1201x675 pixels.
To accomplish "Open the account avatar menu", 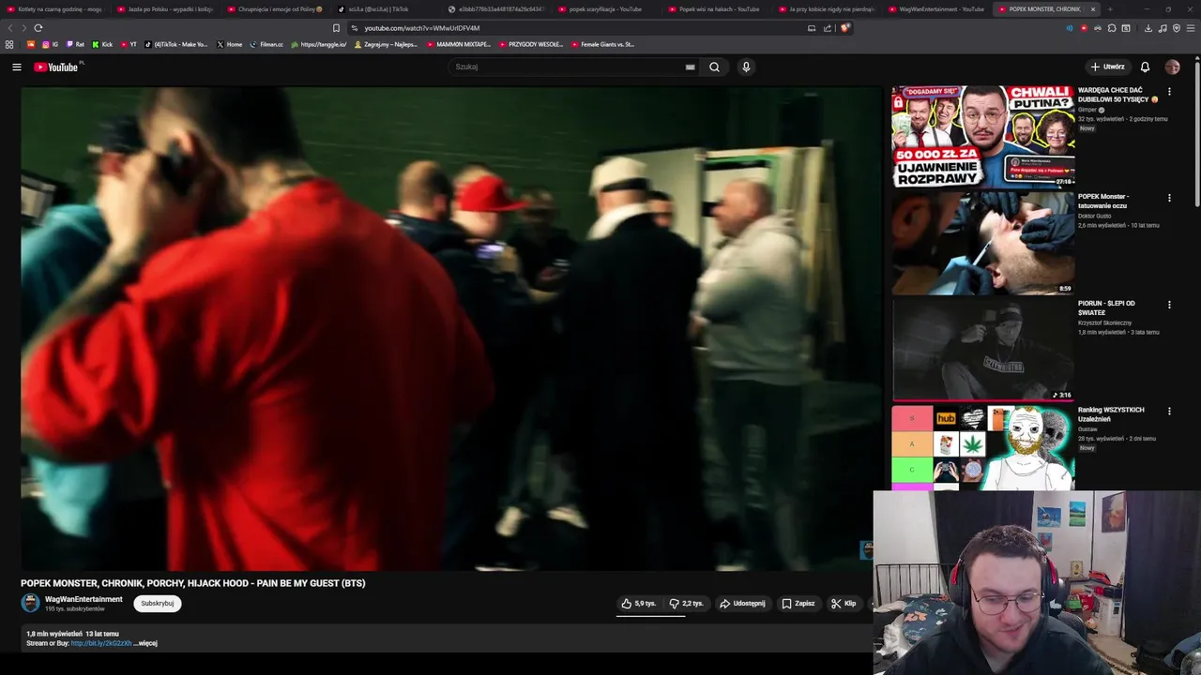I will click(1172, 67).
